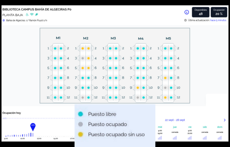Select gray seat 9 at table M5

click(166, 88)
